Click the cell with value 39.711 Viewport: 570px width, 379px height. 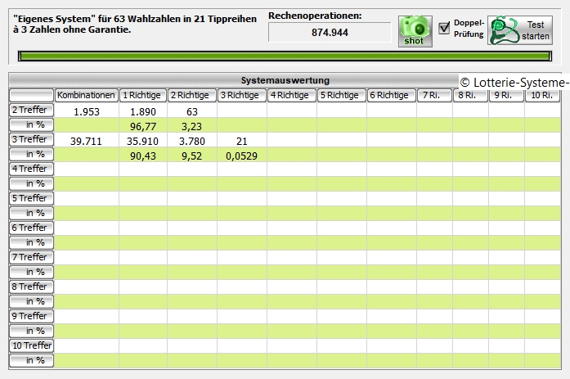(87, 141)
